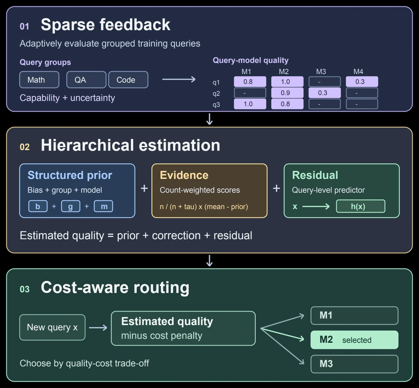Click the 0.8 cell in row q3

(x=287, y=104)
